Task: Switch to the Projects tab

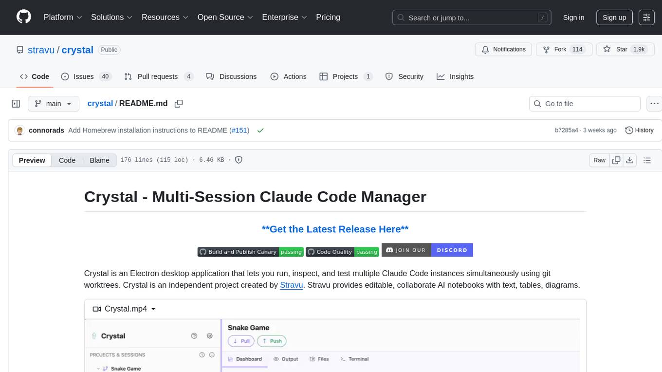Action: coord(346,76)
